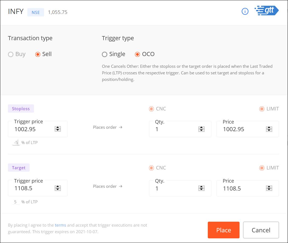Choose the OCO trigger type
Screen dimensions: 288x243
coord(137,54)
